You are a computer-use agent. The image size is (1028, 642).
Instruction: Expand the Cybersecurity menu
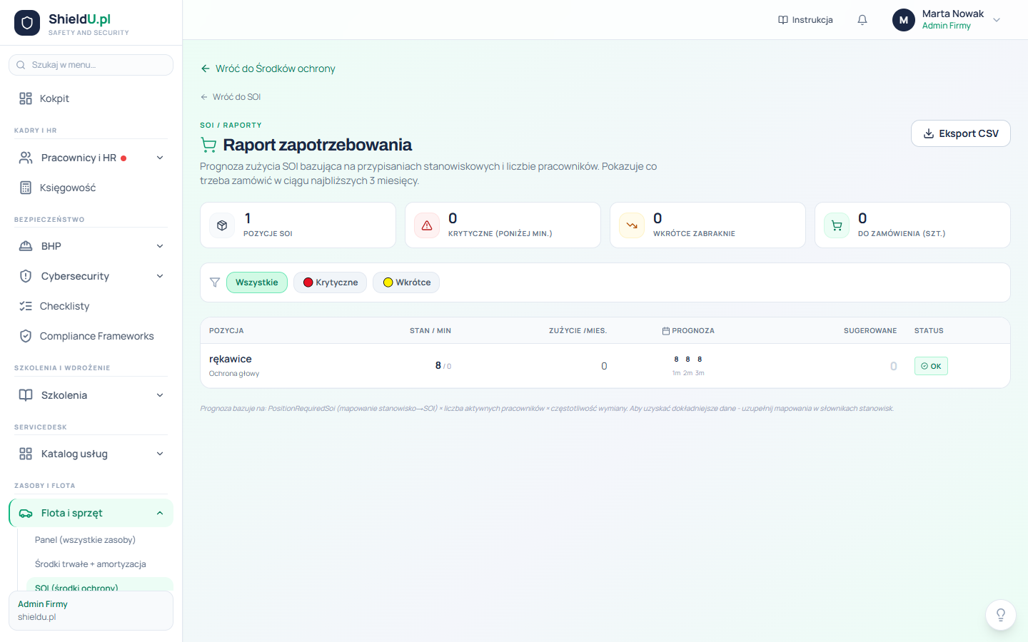tap(91, 276)
